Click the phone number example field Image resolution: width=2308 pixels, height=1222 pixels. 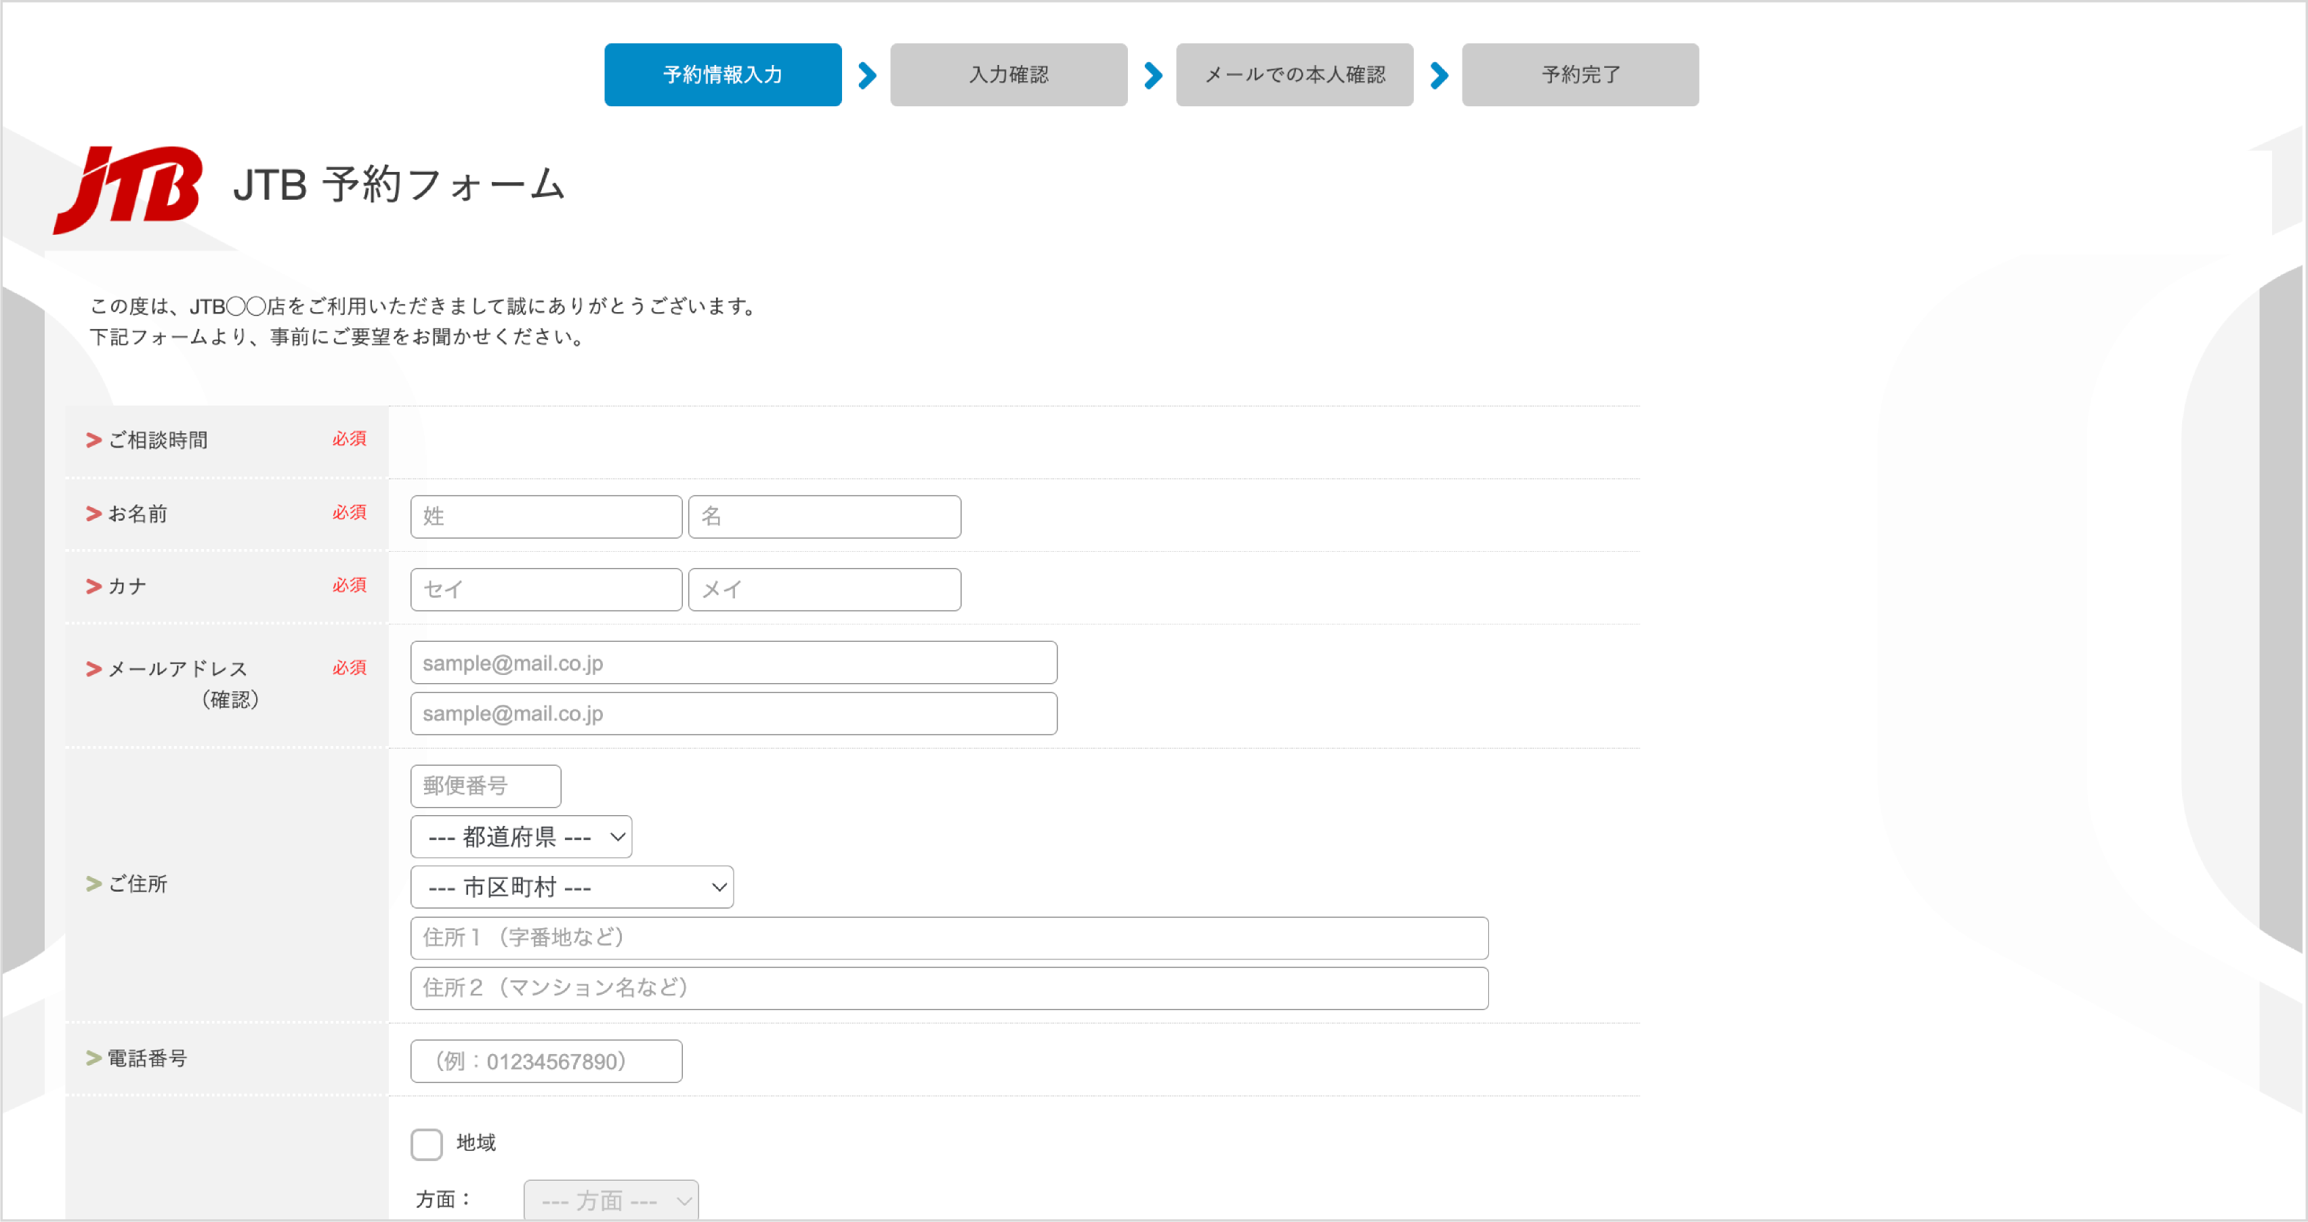(x=545, y=1061)
